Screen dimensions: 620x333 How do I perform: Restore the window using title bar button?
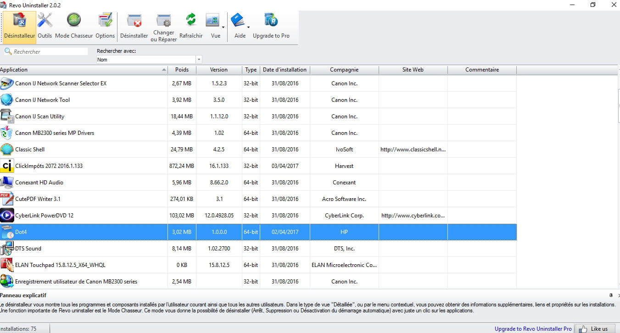[x=593, y=5]
